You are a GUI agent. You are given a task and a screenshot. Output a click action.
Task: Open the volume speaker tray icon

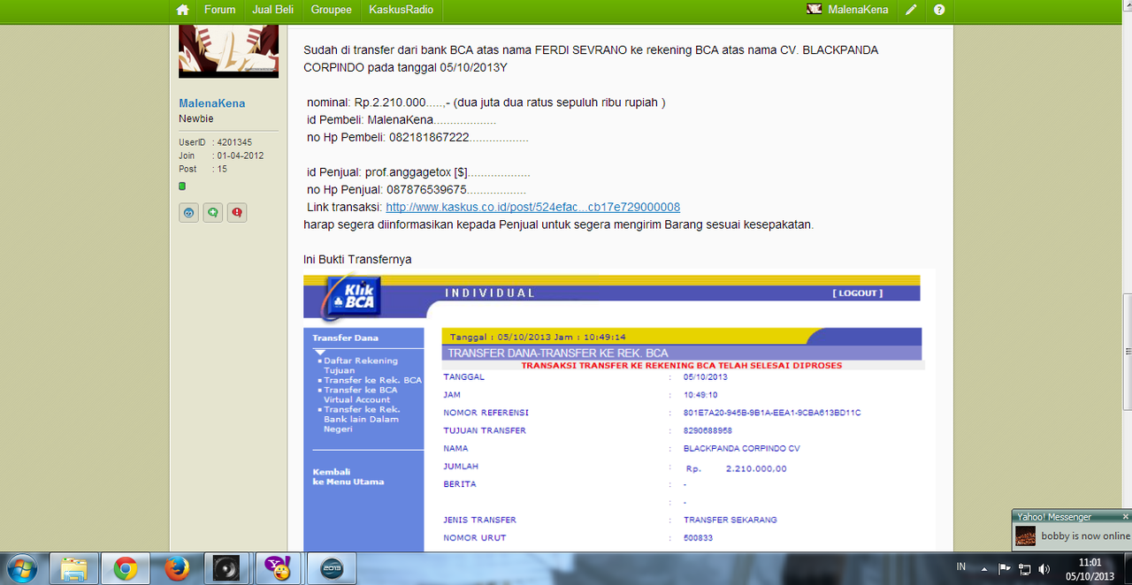click(x=1044, y=568)
